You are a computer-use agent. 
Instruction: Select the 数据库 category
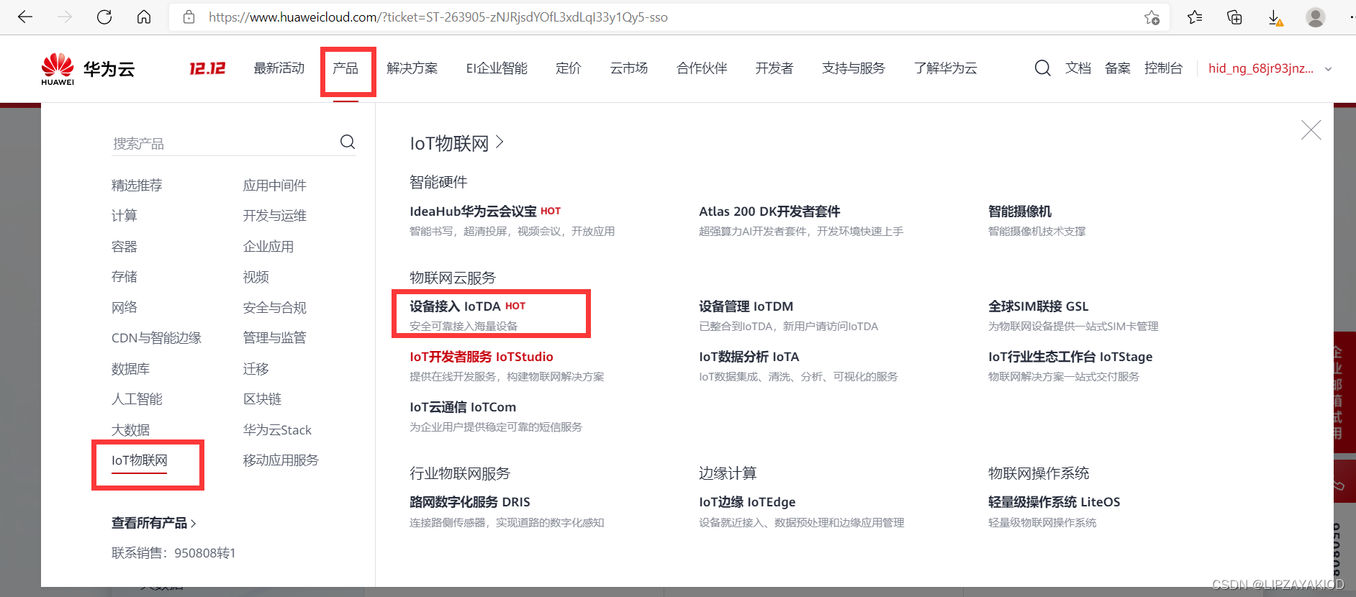click(131, 369)
